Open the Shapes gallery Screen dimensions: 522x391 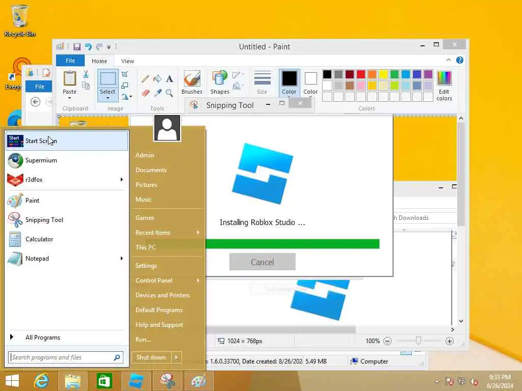(x=220, y=82)
